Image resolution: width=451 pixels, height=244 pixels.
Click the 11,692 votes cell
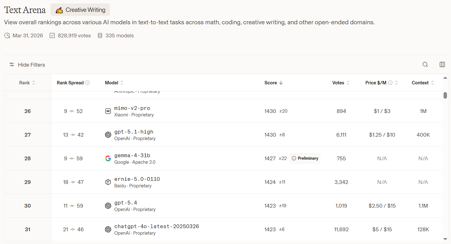341,229
